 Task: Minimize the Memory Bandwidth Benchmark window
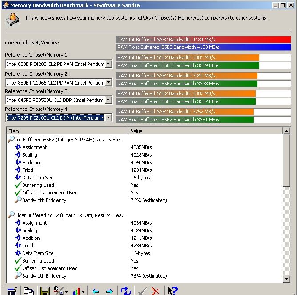(275, 5)
